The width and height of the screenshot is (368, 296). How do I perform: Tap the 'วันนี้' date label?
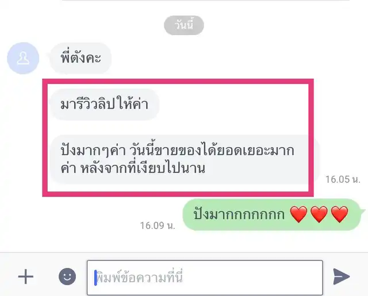[184, 25]
